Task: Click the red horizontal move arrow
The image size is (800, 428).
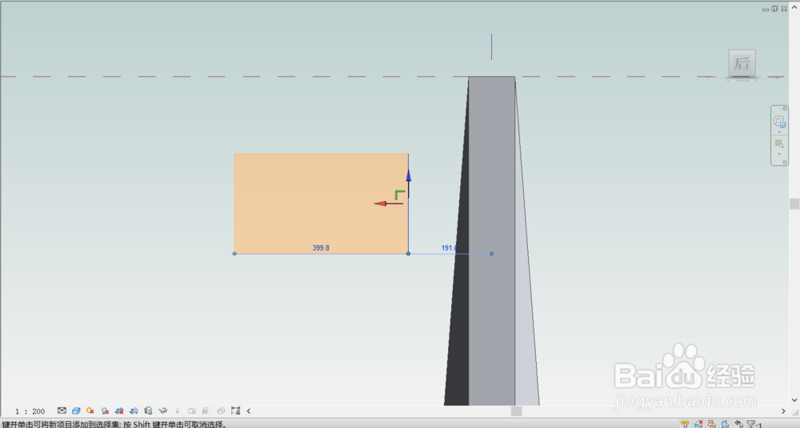Action: pos(389,204)
